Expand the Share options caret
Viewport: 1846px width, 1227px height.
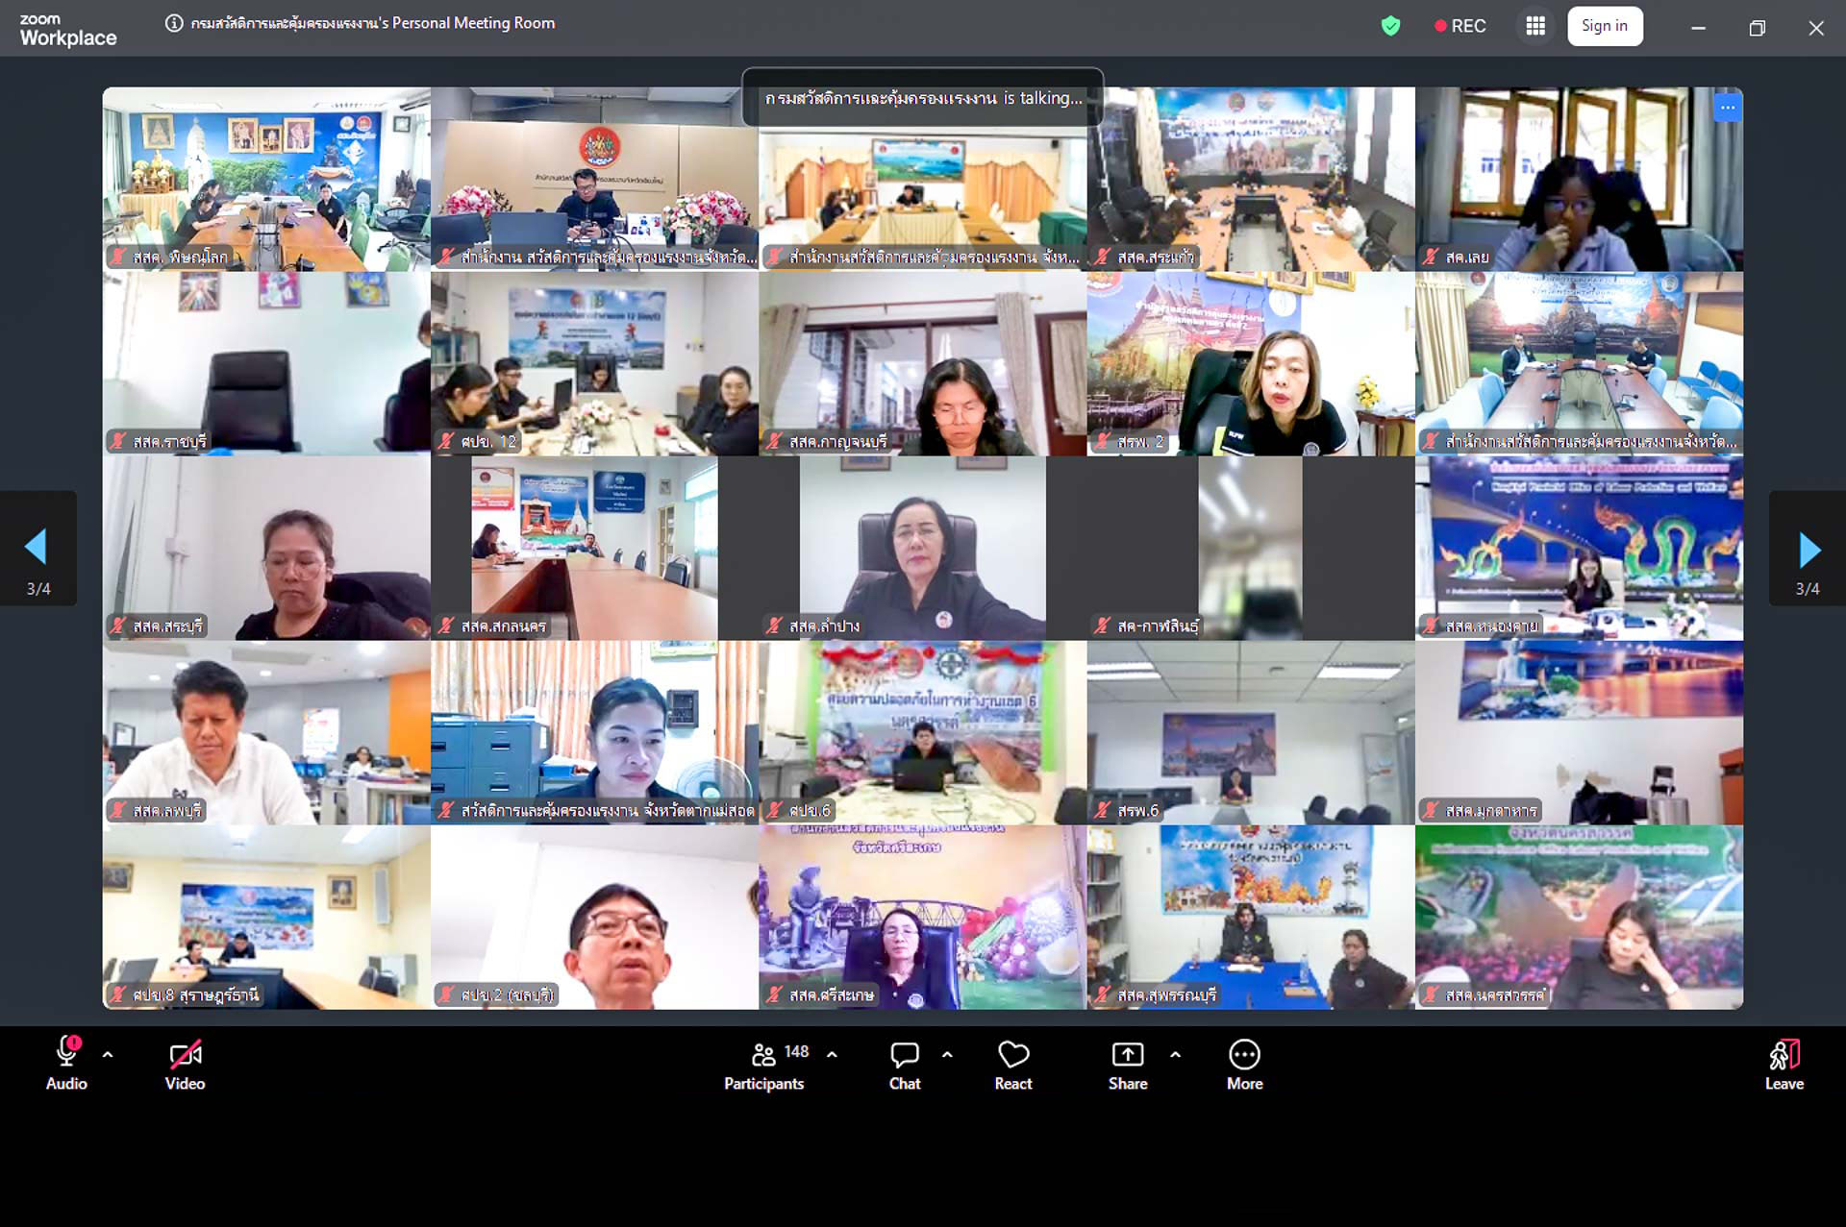point(1175,1054)
